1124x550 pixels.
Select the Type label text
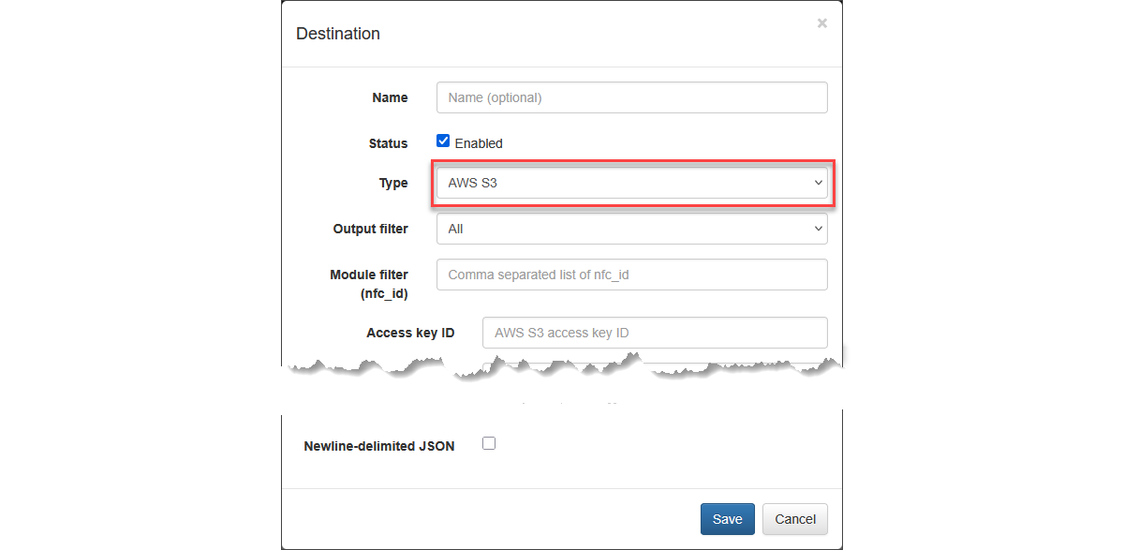click(x=393, y=184)
